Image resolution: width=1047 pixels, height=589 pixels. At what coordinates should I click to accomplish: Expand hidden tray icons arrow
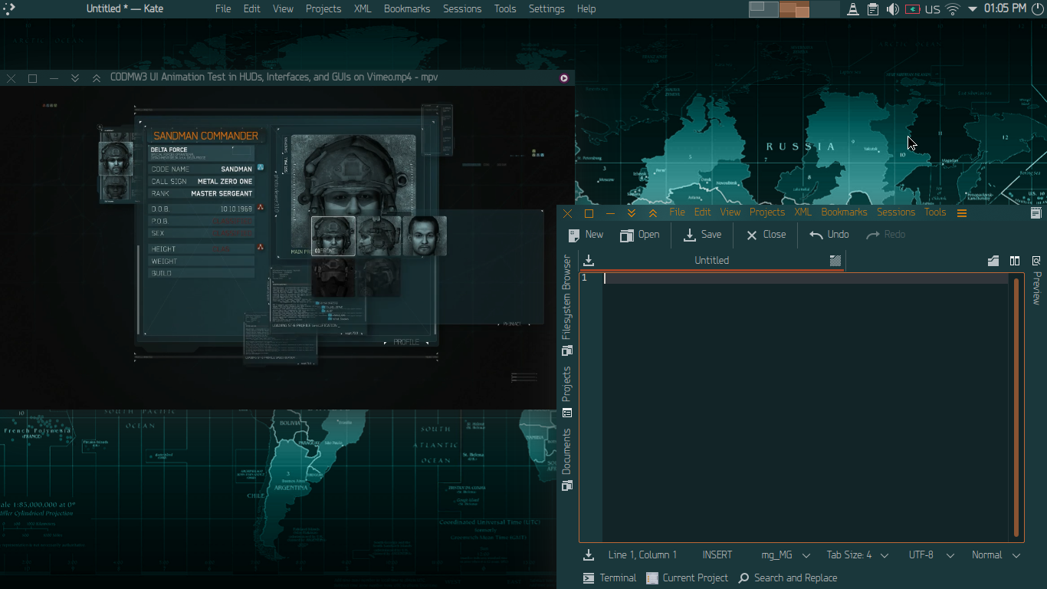click(973, 9)
